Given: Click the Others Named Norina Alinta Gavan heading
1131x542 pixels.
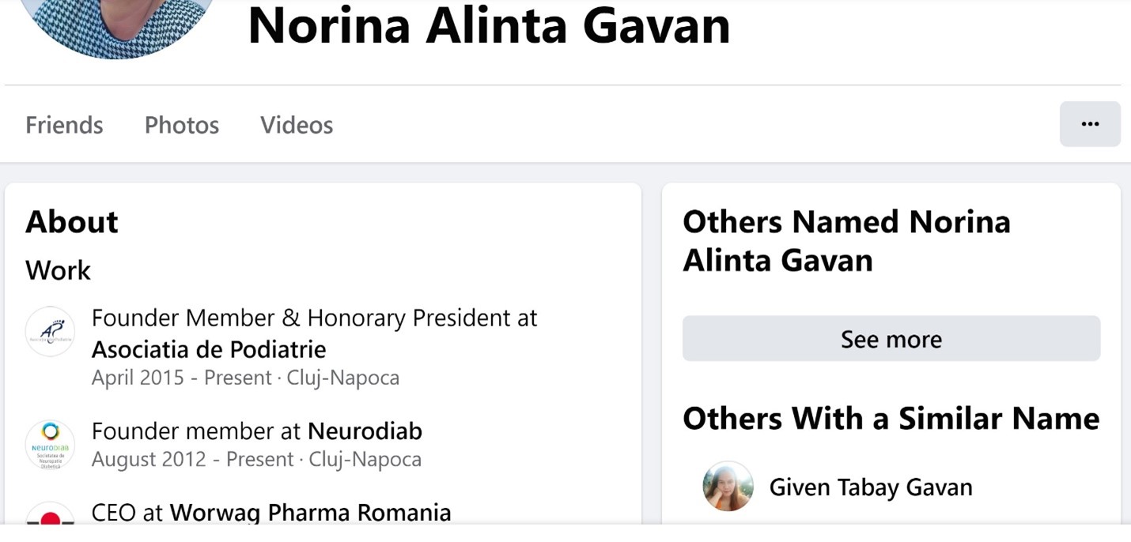Looking at the screenshot, I should pyautogui.click(x=846, y=241).
